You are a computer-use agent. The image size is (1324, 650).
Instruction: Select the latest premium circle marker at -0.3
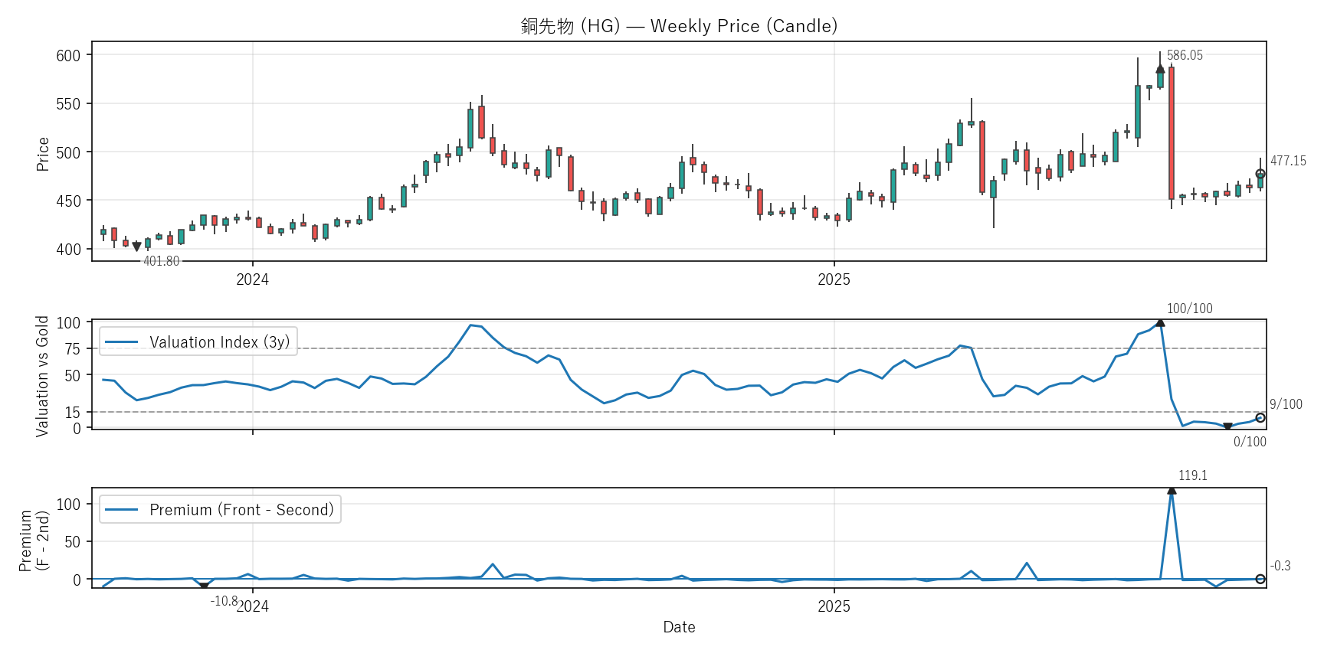click(1260, 580)
